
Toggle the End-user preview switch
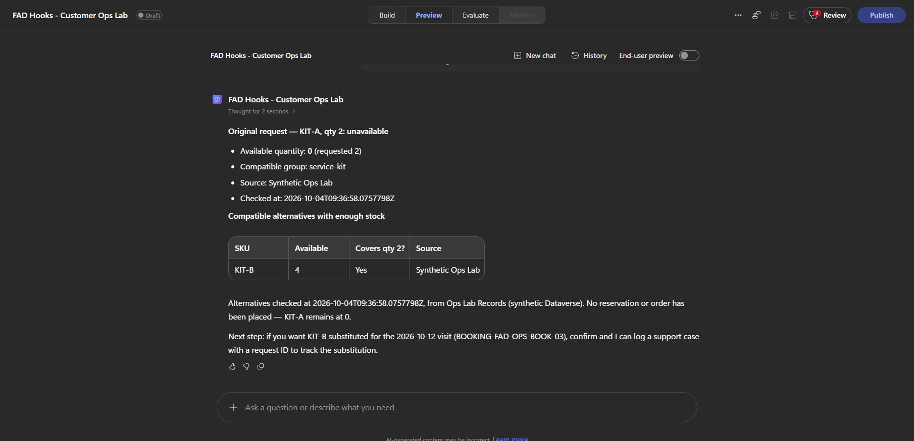[x=689, y=55]
